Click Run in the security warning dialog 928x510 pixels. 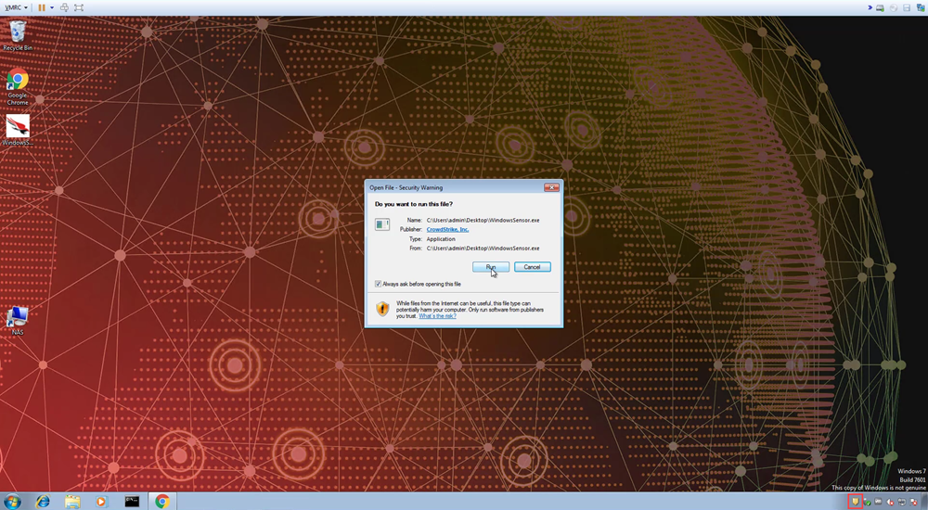[x=490, y=267]
